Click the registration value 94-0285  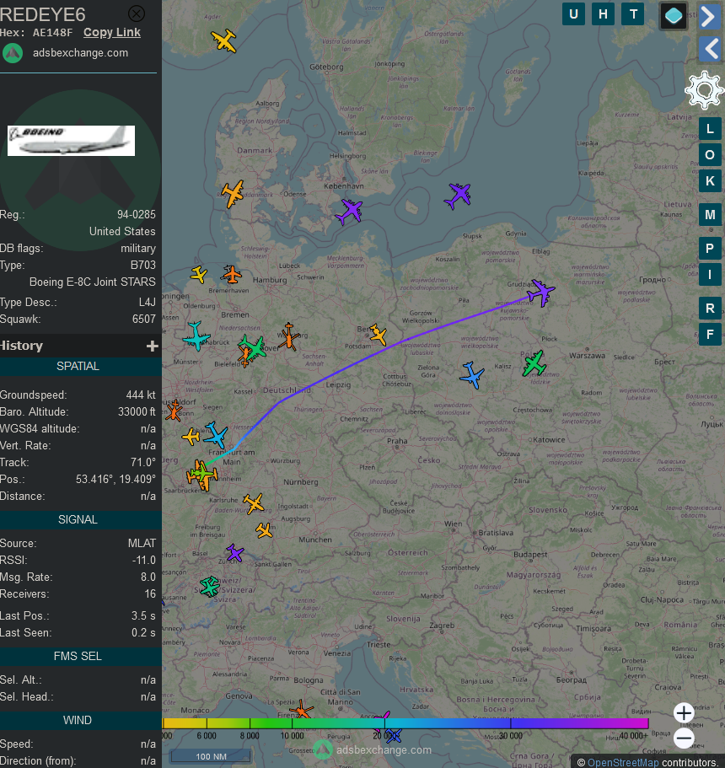(137, 214)
